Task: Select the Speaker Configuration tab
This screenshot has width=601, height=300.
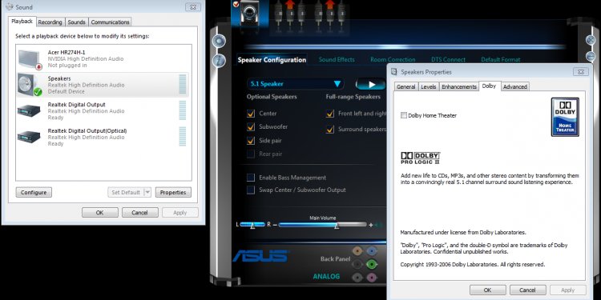Action: tap(272, 60)
